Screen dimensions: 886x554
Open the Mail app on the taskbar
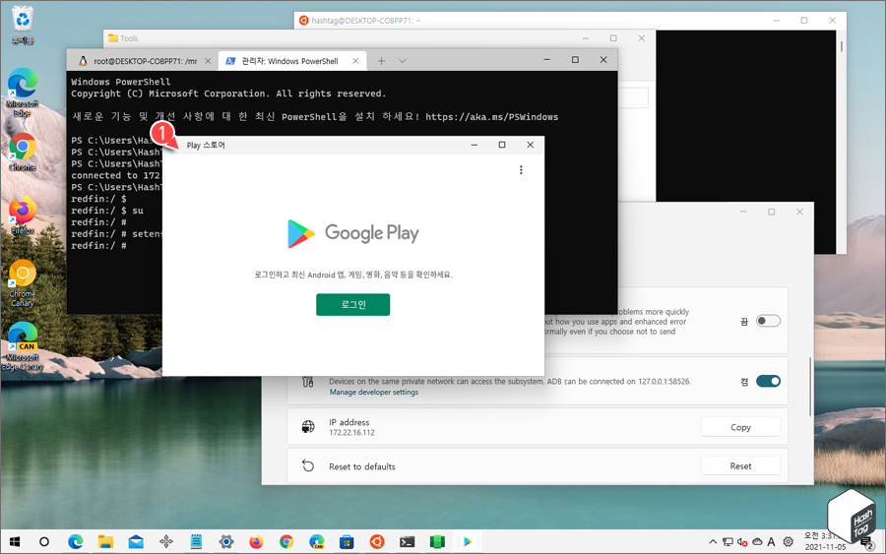pos(136,541)
